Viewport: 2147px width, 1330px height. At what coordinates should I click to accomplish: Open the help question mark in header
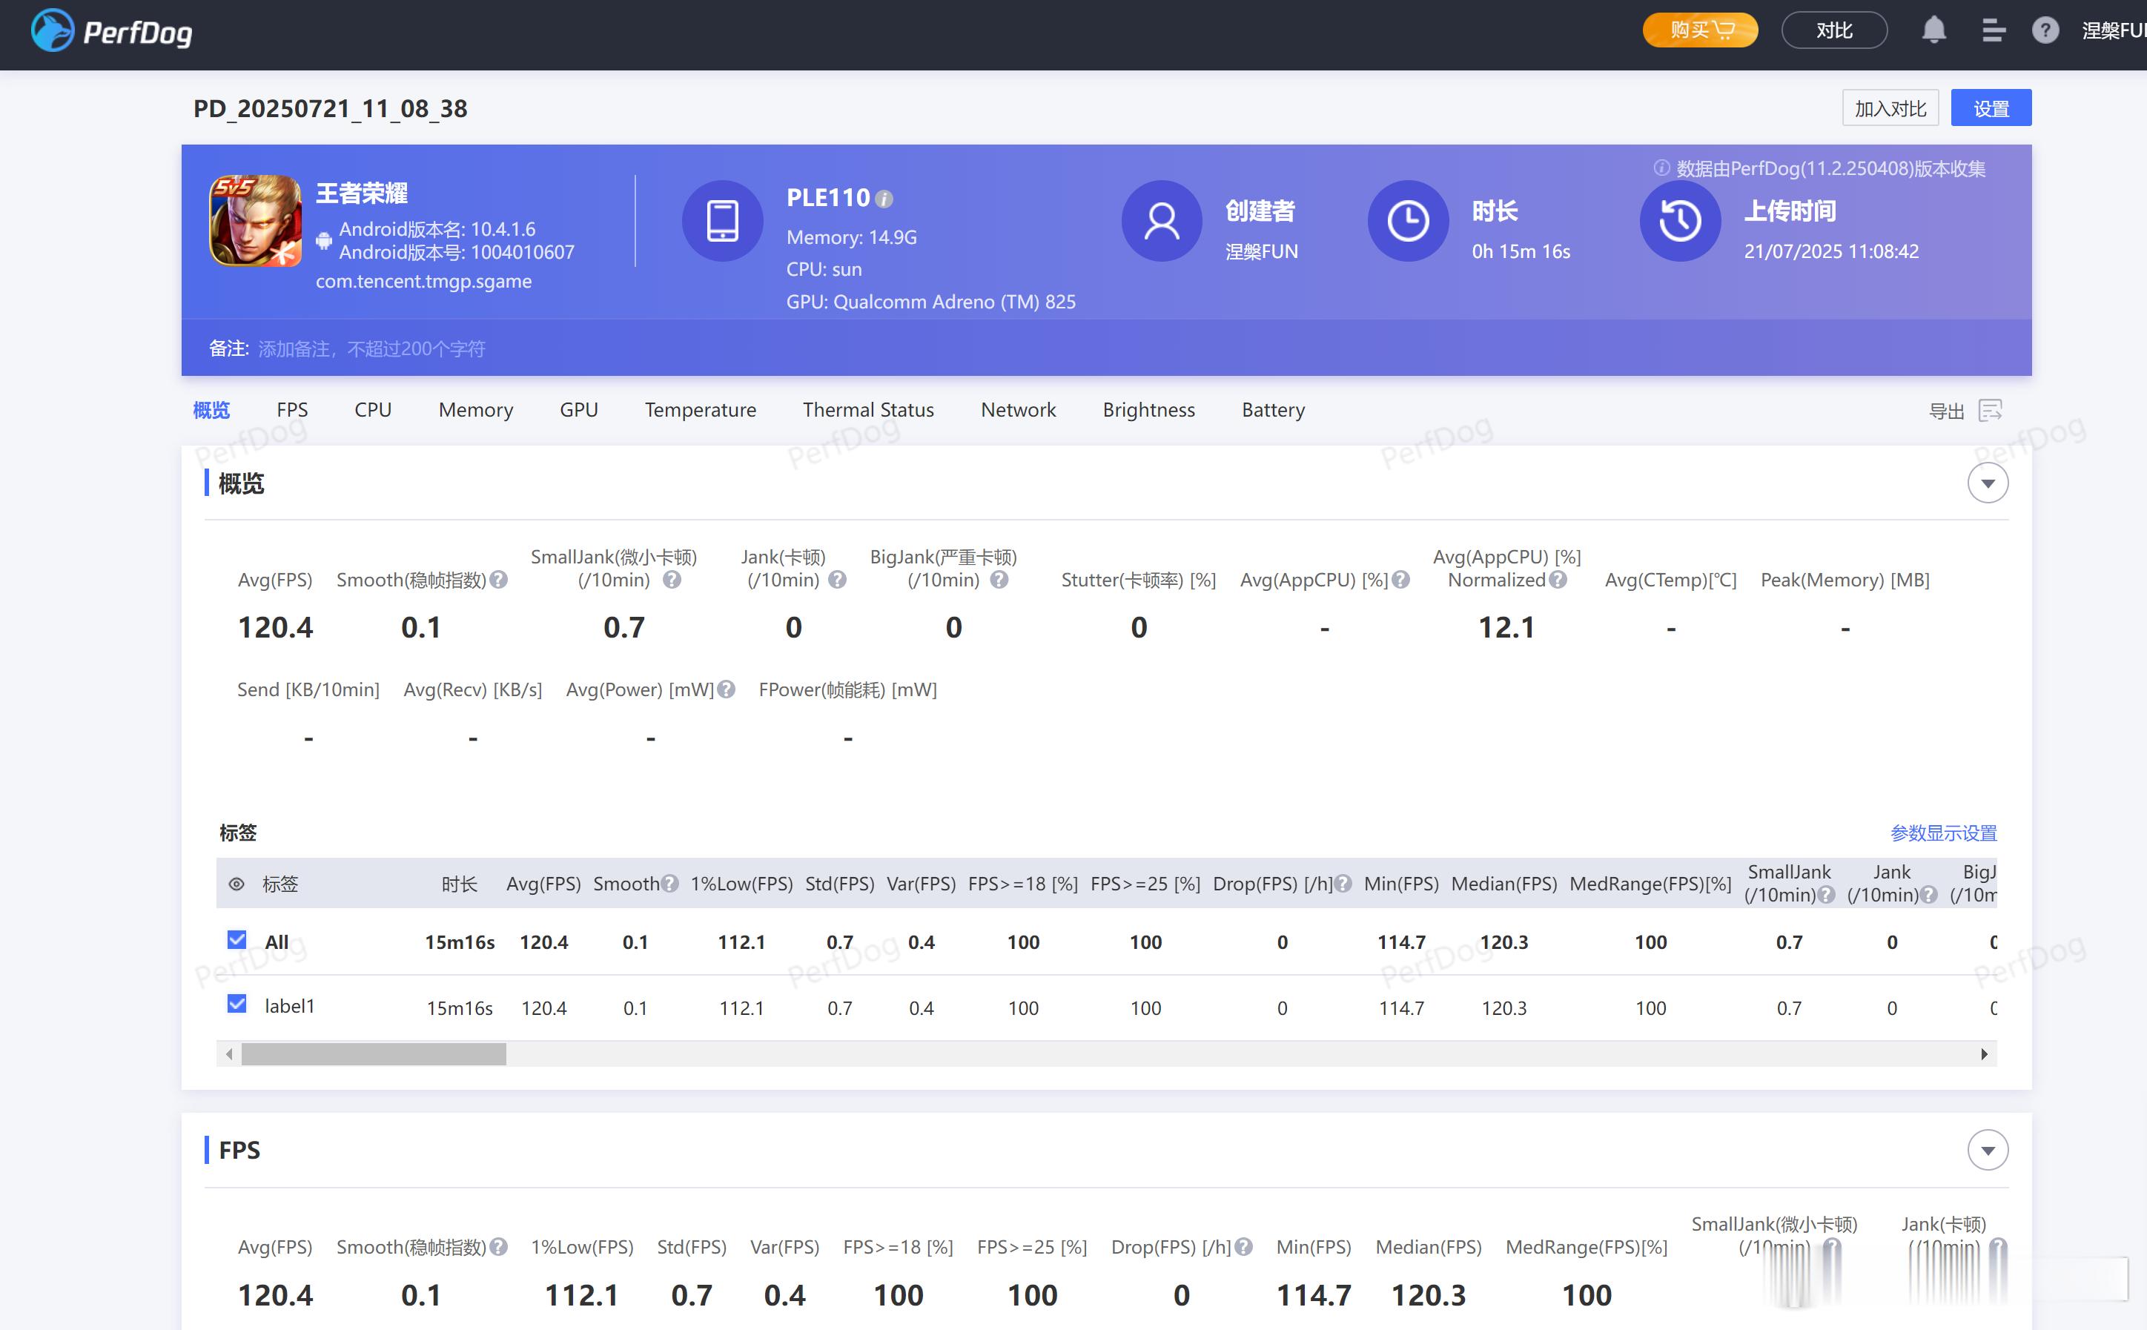[2045, 31]
